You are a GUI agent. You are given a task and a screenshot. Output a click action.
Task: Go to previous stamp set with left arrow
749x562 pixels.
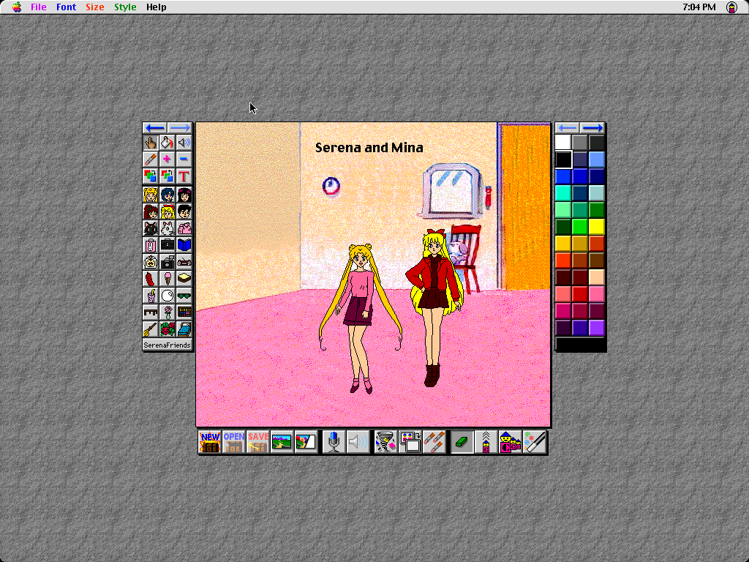click(155, 127)
